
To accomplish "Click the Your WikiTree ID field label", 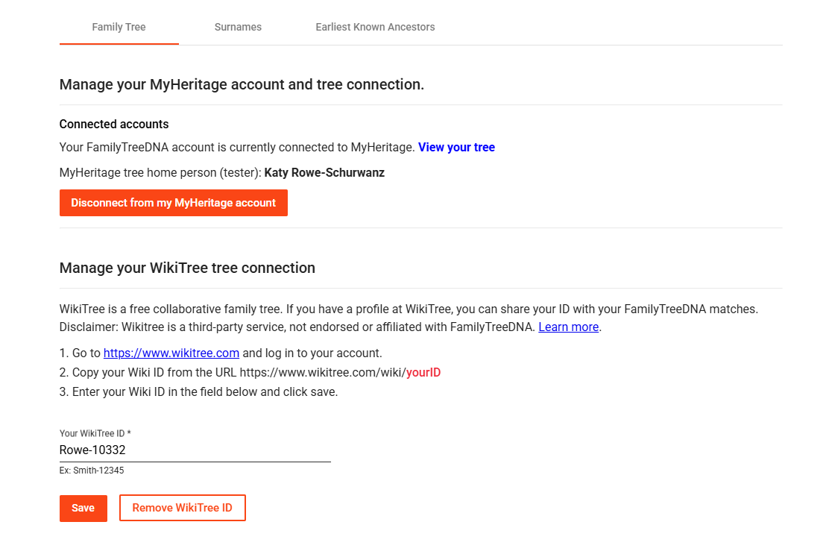I will (95, 433).
